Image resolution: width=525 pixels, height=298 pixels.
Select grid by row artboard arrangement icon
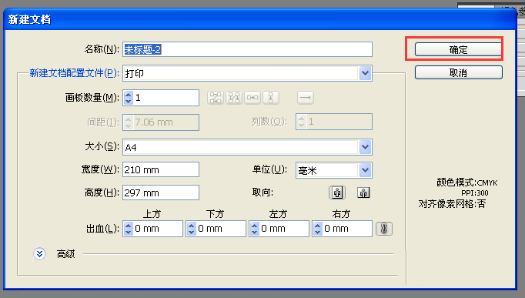(216, 98)
